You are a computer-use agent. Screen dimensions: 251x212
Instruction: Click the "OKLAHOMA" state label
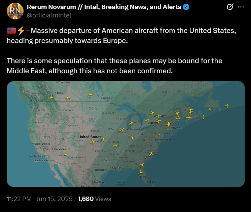[101, 151]
